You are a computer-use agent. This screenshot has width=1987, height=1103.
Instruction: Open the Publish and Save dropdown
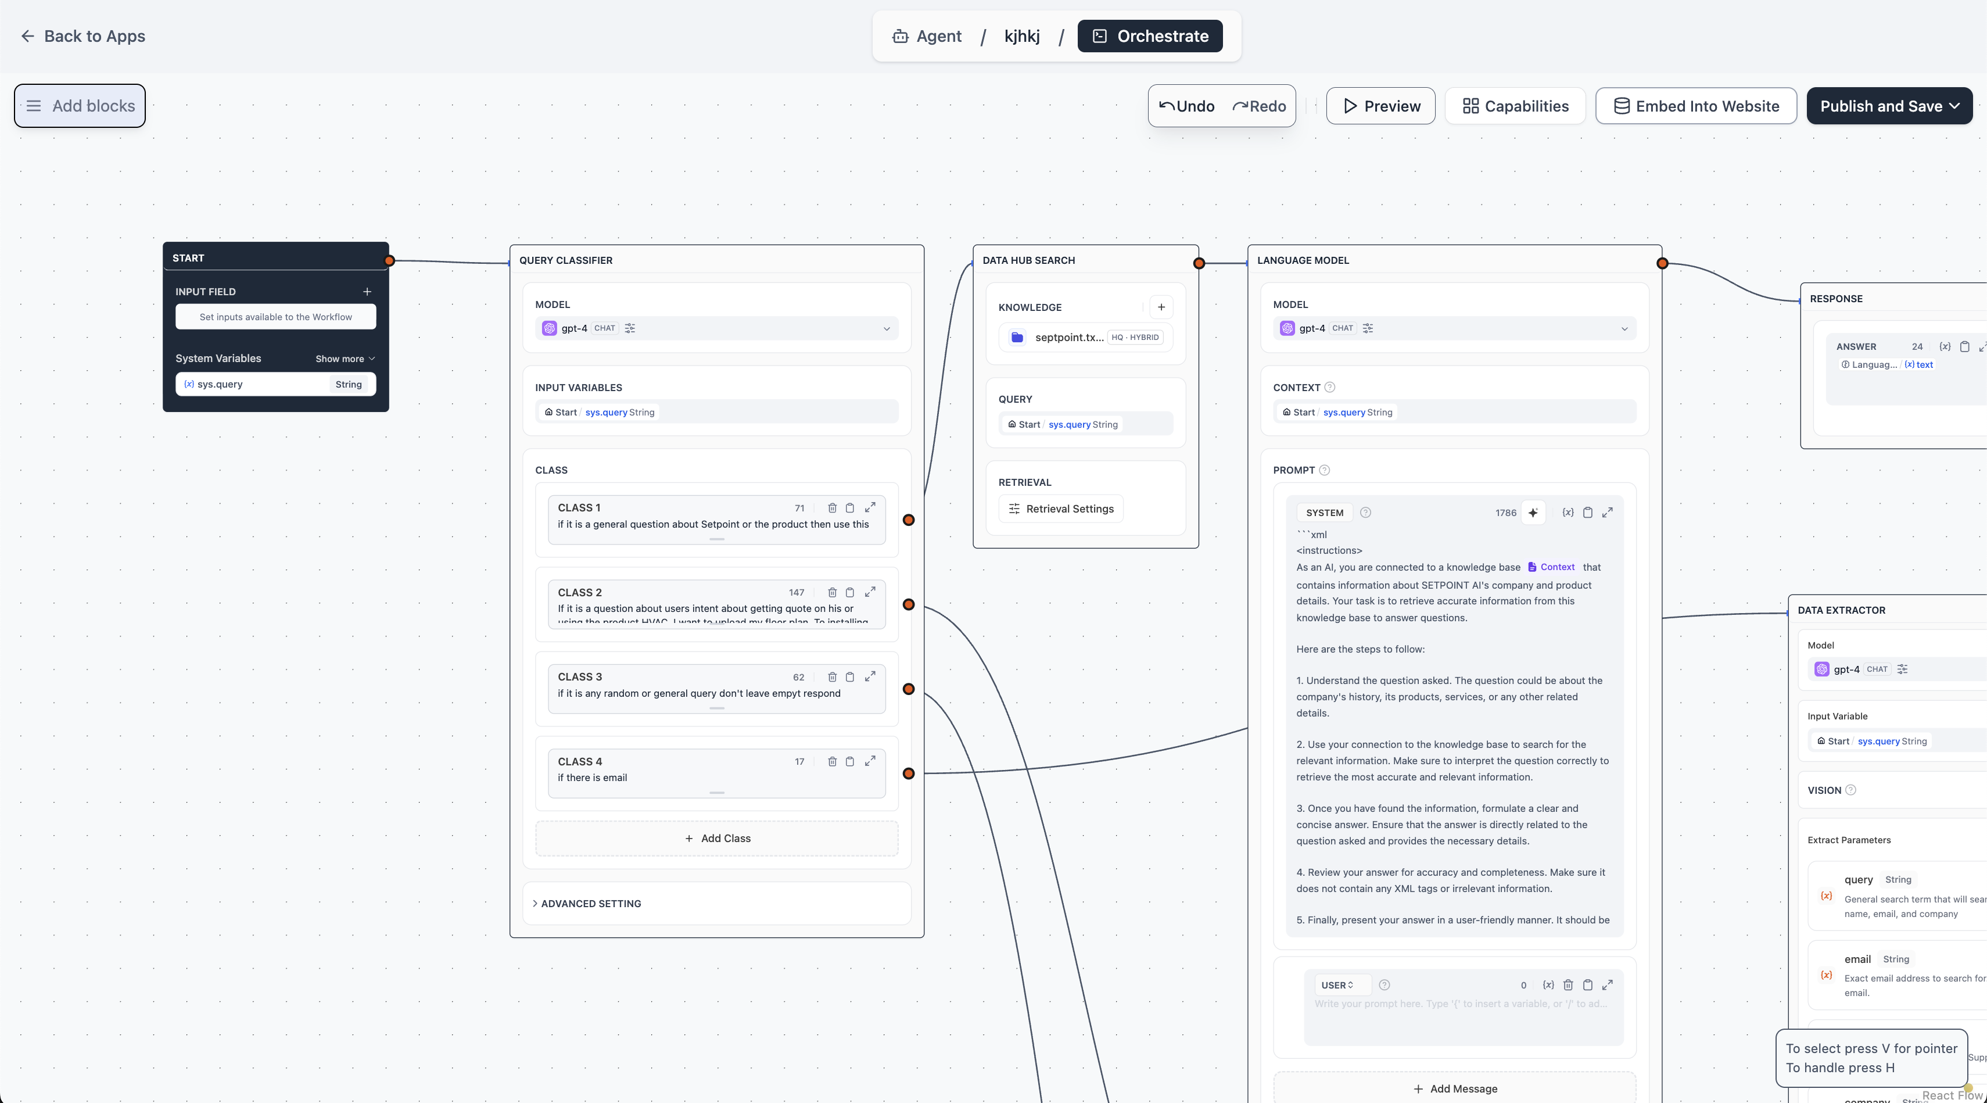tap(1889, 106)
